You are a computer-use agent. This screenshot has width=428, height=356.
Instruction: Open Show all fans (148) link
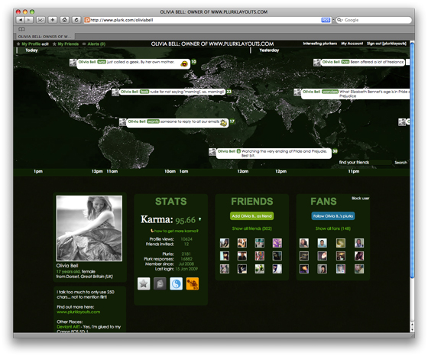(x=333, y=228)
